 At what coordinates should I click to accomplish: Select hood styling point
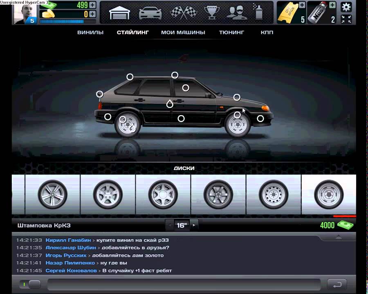(x=237, y=97)
